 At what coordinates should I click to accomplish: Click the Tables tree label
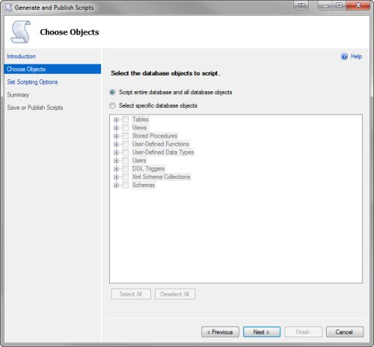point(141,120)
